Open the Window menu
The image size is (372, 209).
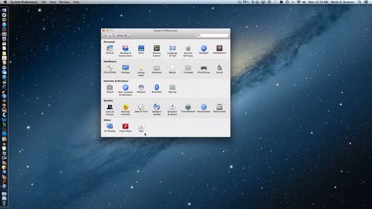[x=65, y=2]
